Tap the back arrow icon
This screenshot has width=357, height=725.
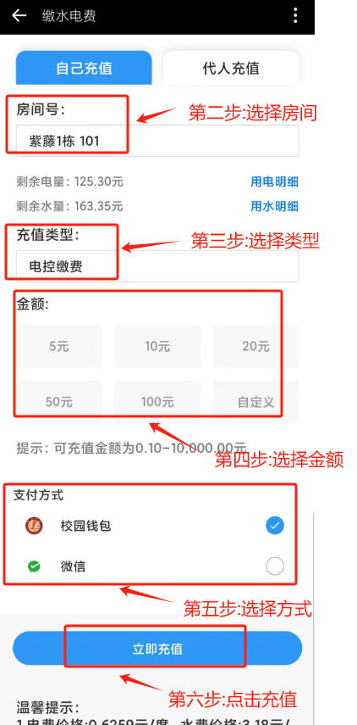[x=19, y=16]
